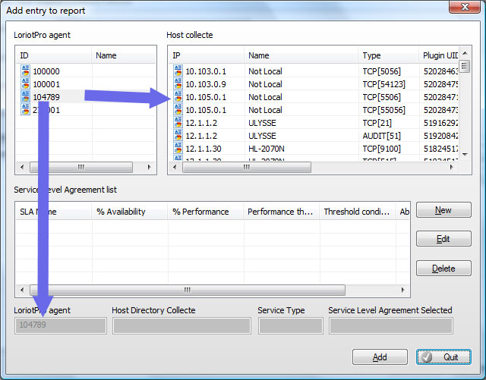The image size is (486, 380).
Task: Click the Edit button
Action: pyautogui.click(x=443, y=239)
